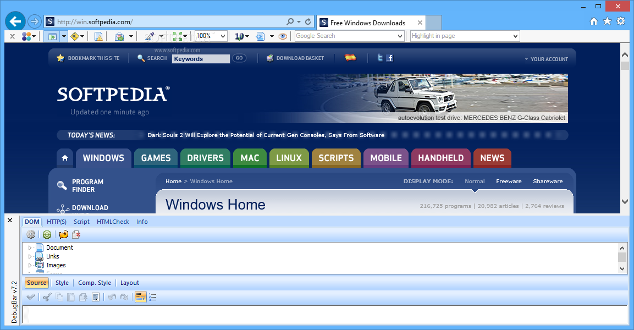The image size is (634, 330).
Task: Click the address bar search magnifier icon
Action: click(x=290, y=22)
